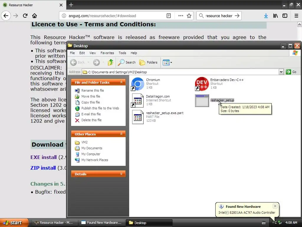Select the Chromium shortcut icon
The image size is (302, 227).
click(137, 84)
